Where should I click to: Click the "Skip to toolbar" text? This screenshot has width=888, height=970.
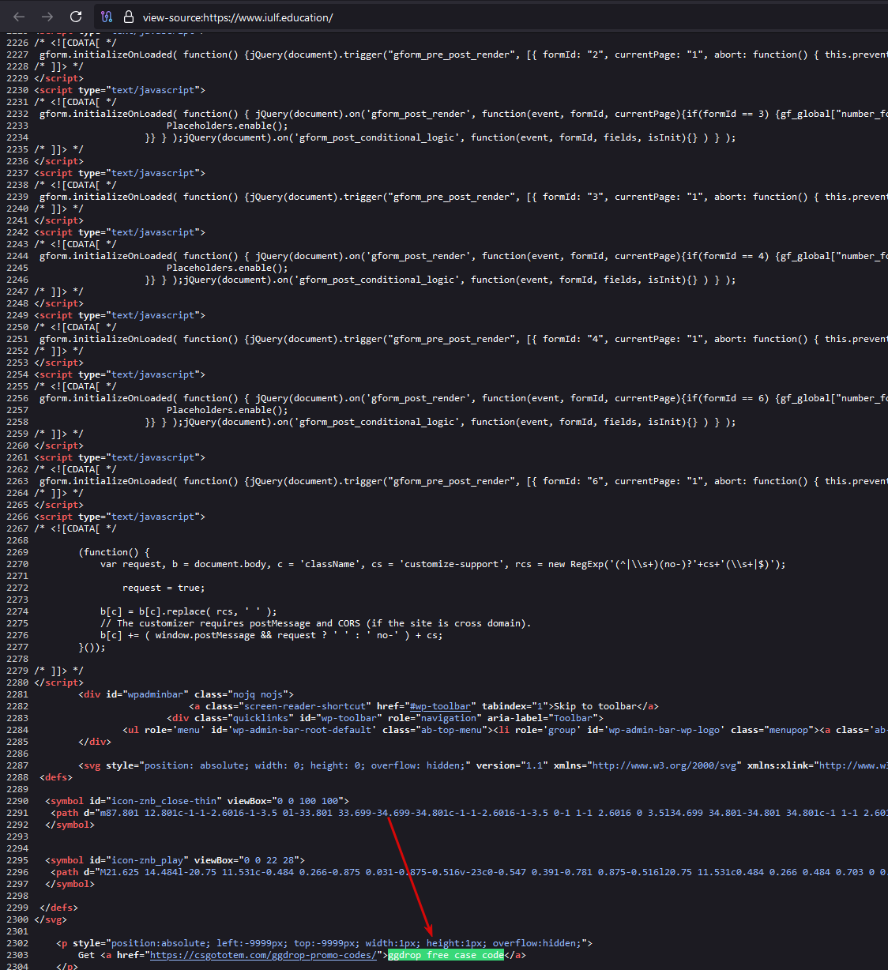click(x=596, y=706)
